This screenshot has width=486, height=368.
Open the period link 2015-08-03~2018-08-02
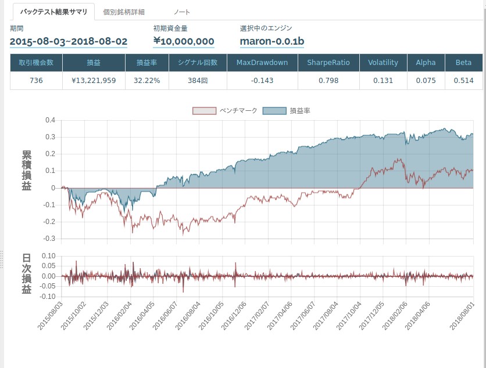(69, 41)
